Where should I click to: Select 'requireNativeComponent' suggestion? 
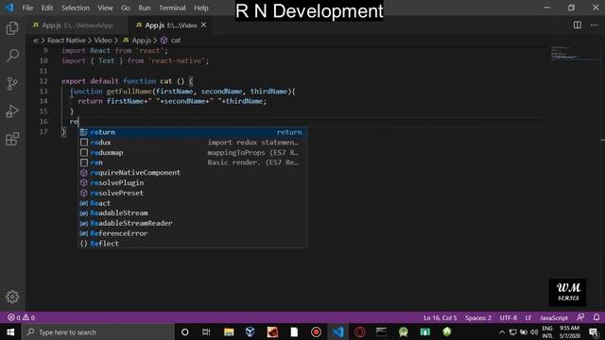(193, 173)
